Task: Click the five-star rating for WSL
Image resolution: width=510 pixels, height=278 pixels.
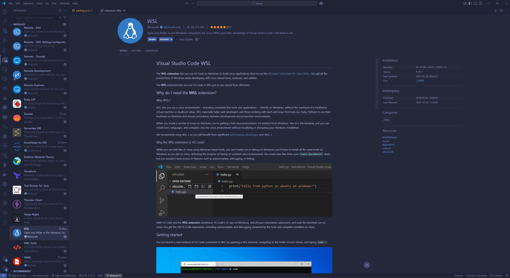Action: [218, 27]
